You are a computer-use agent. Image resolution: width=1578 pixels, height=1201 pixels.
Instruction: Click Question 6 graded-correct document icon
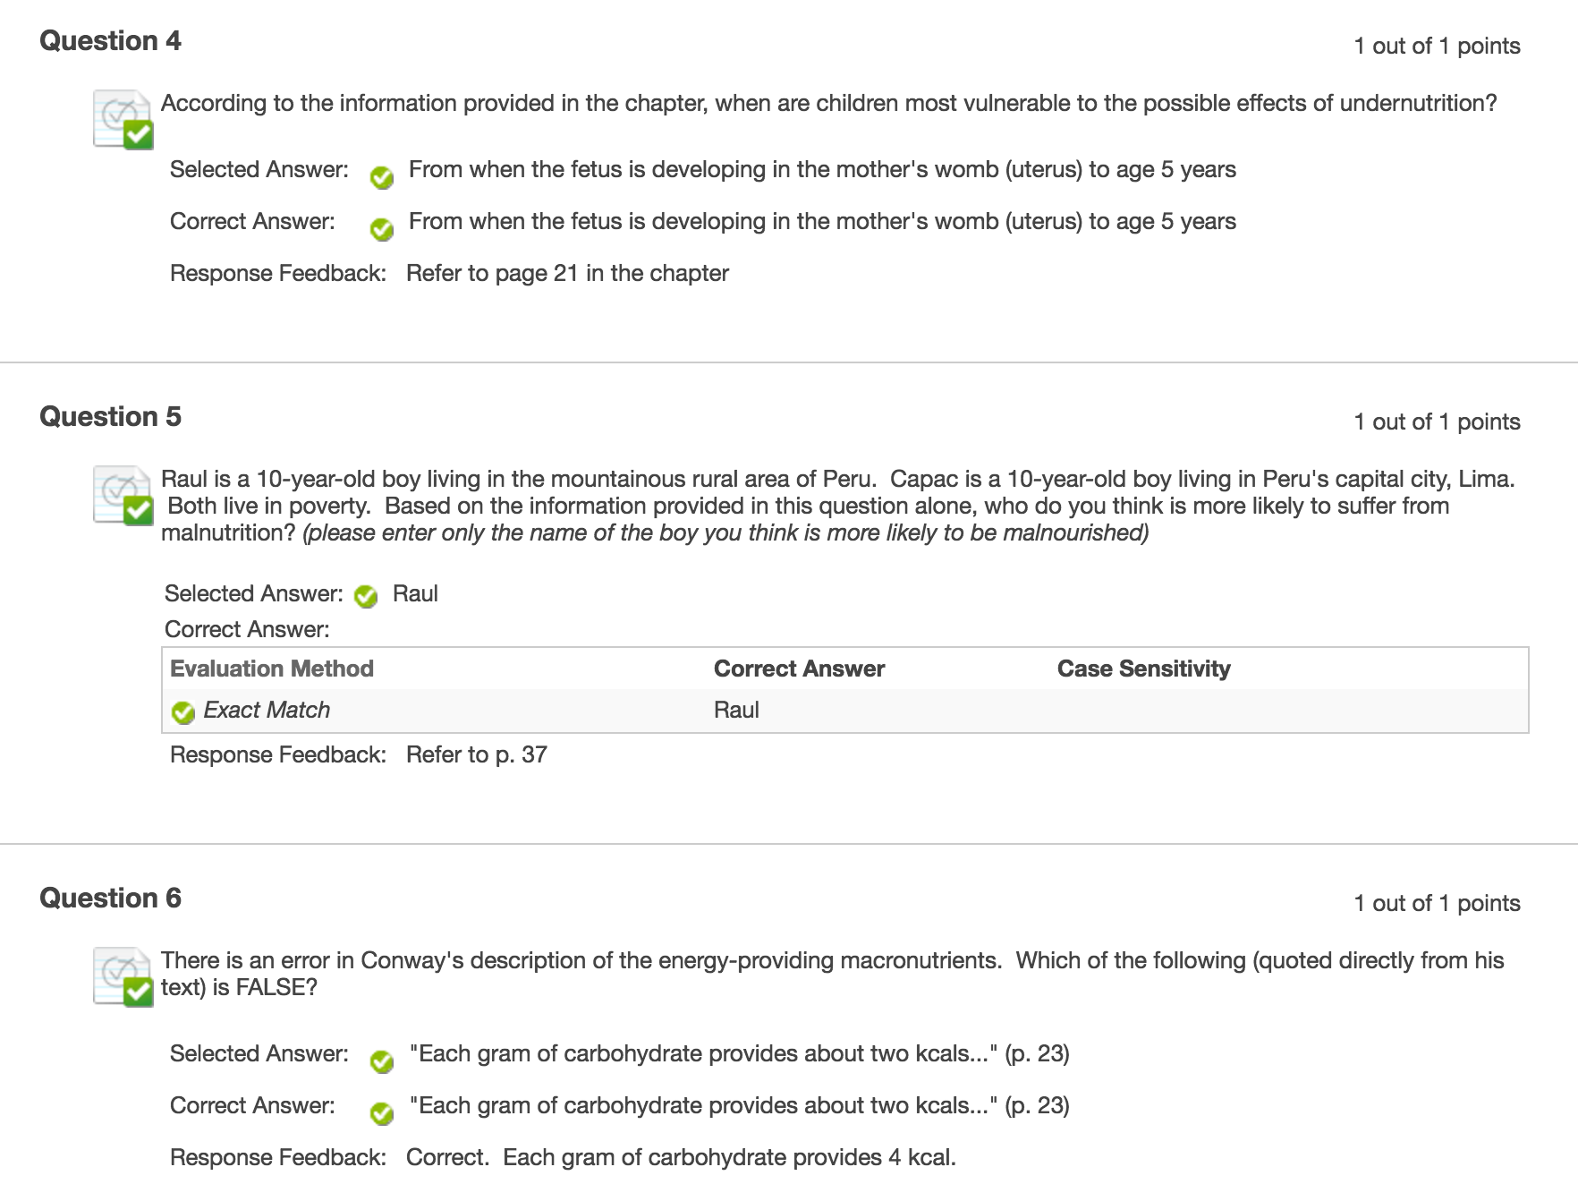pyautogui.click(x=123, y=976)
